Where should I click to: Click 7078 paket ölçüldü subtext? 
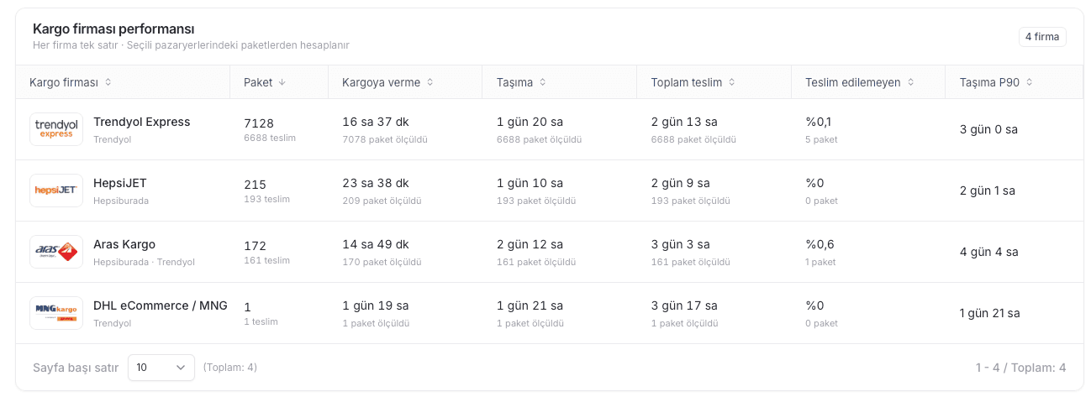[385, 139]
